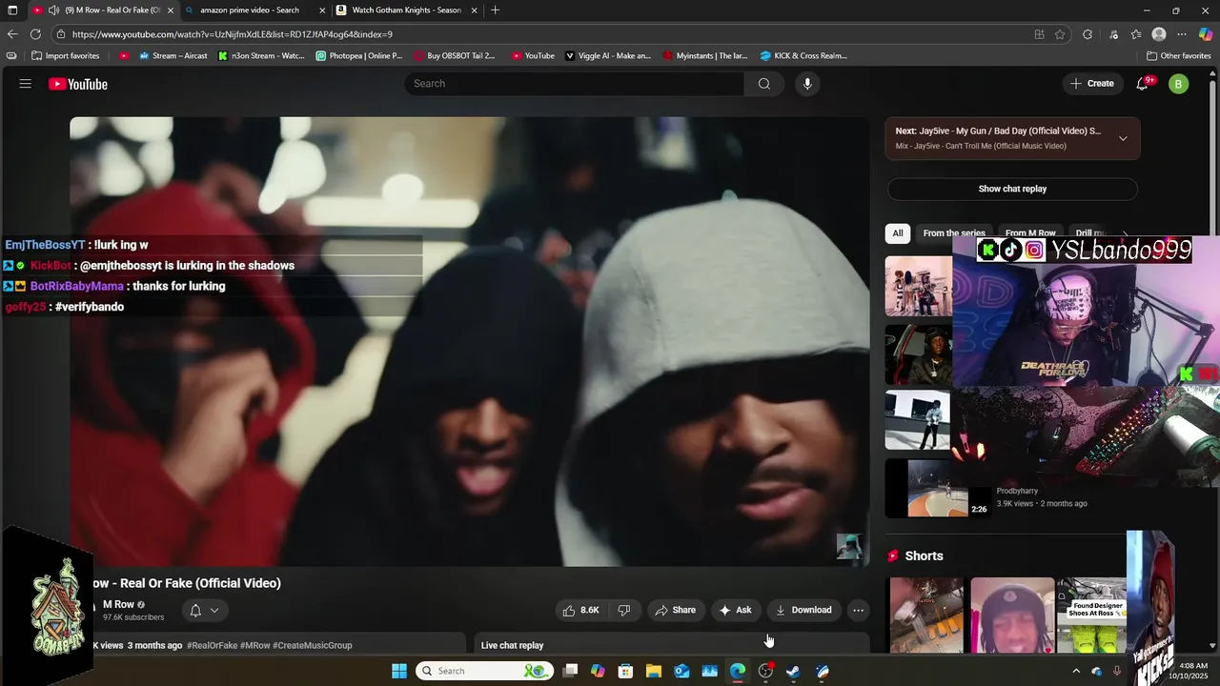Click Show chat replay button

pyautogui.click(x=1012, y=189)
